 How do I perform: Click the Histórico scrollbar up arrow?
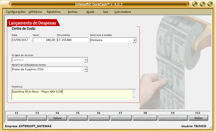point(134,91)
